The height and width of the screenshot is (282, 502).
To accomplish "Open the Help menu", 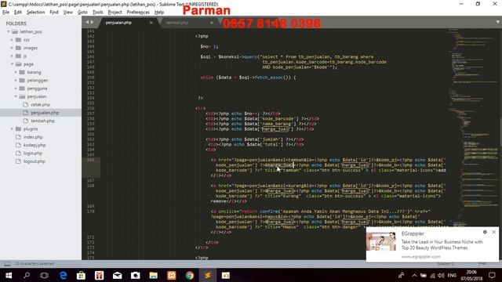I will (159, 13).
